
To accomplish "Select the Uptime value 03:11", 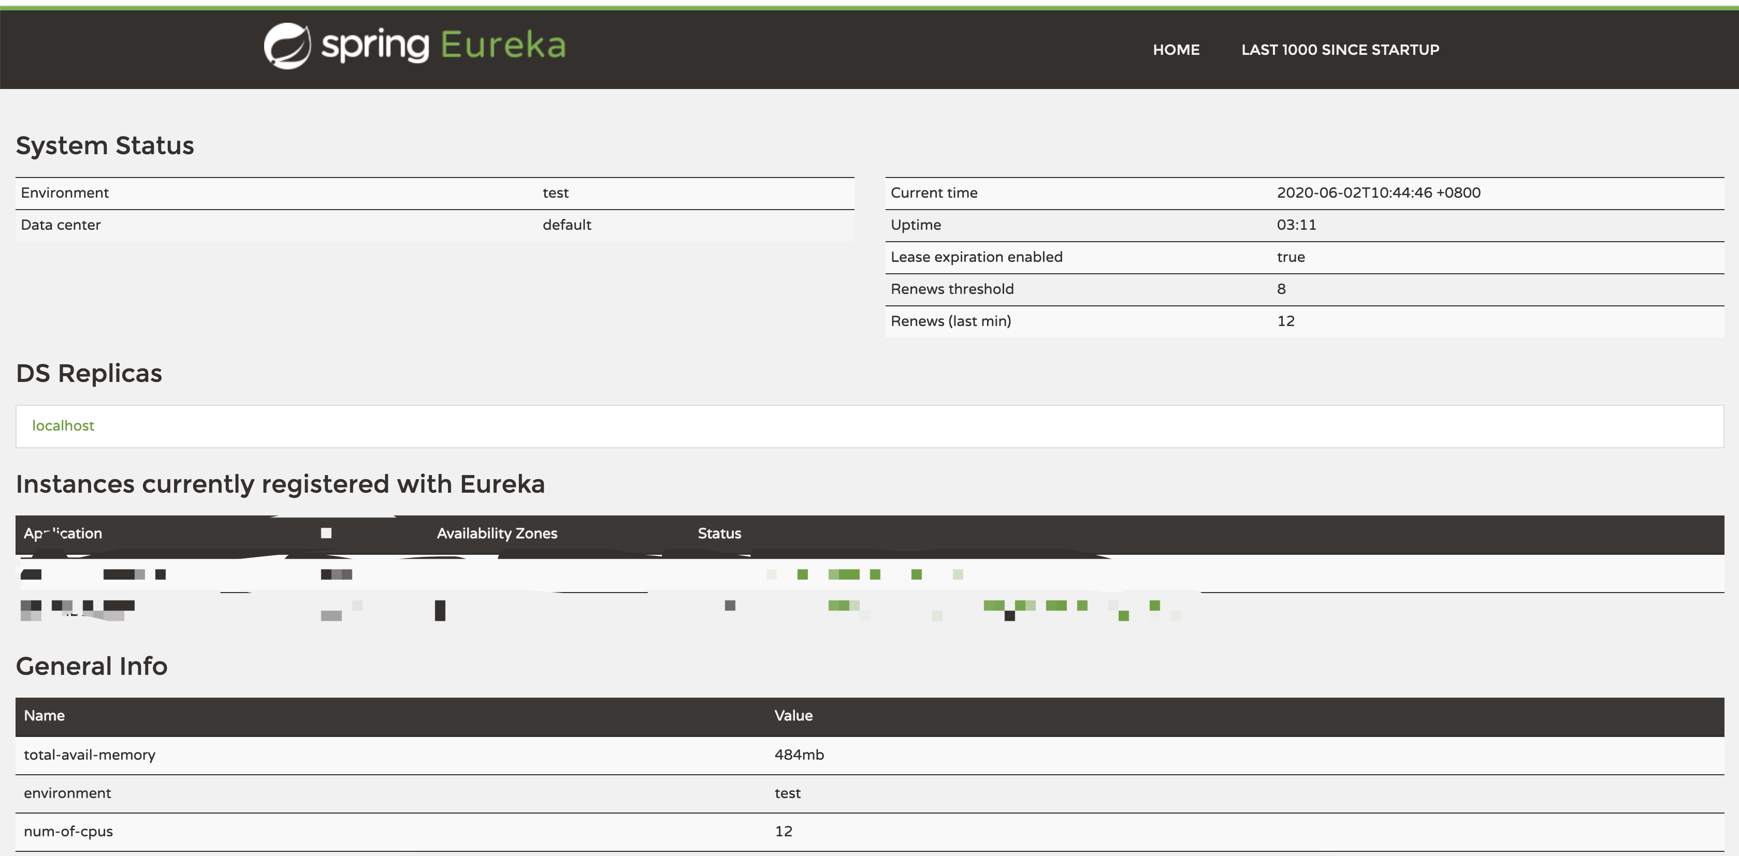I will point(1296,225).
